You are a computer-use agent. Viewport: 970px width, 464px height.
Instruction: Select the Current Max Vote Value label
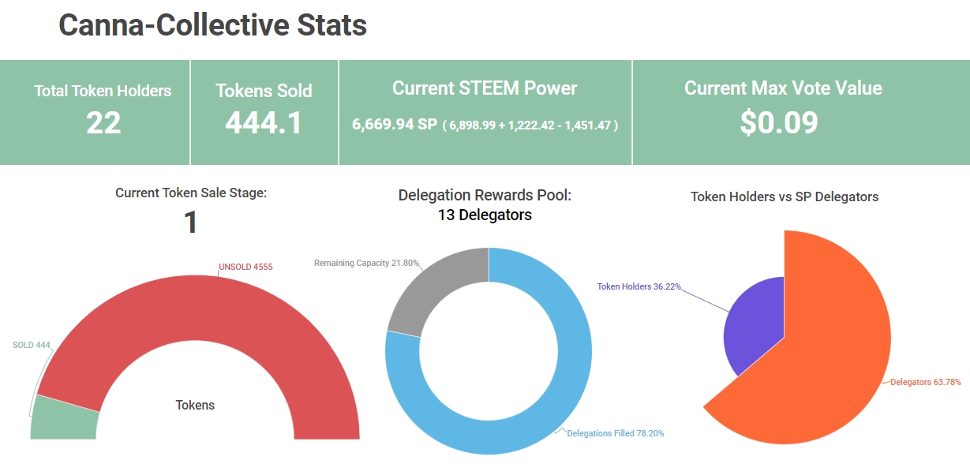[x=783, y=88]
